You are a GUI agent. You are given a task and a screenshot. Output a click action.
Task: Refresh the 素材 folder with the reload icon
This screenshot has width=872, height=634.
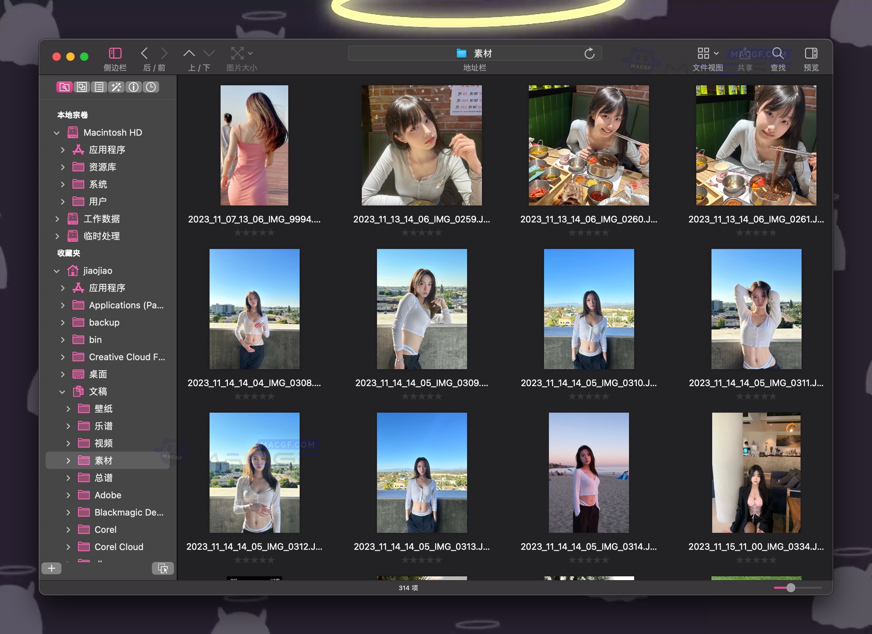coord(589,54)
